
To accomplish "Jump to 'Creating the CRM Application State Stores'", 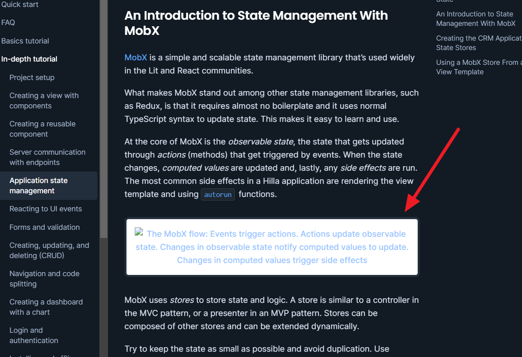I will (x=478, y=43).
